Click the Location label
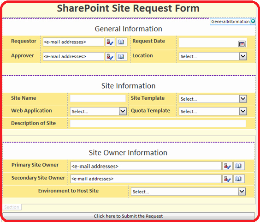260x222 pixels. pos(142,55)
